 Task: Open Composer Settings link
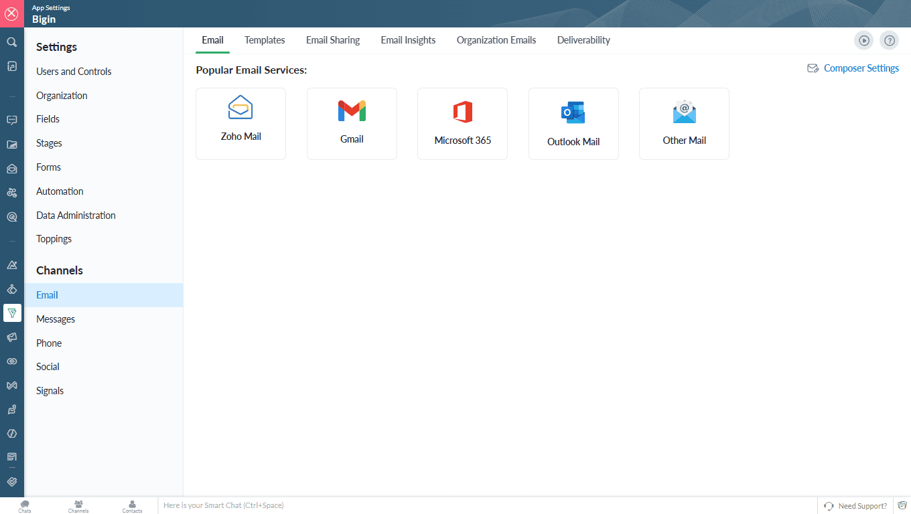pos(861,68)
